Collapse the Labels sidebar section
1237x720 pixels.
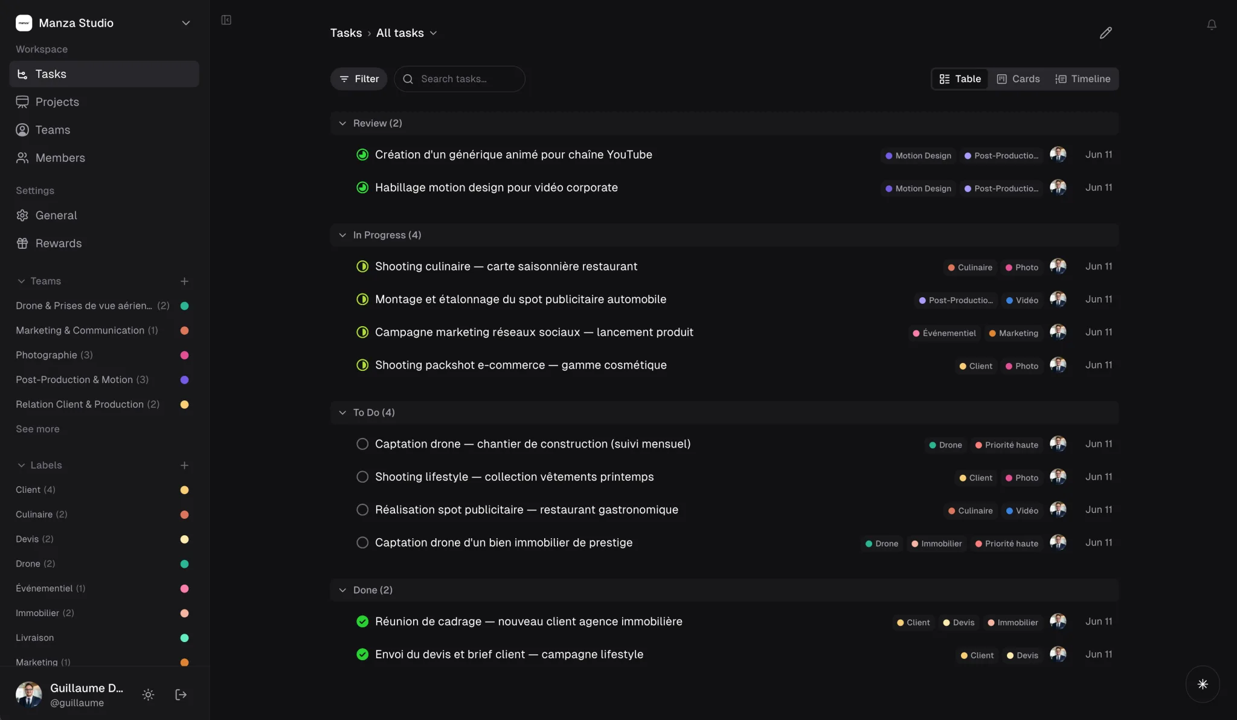pyautogui.click(x=21, y=465)
